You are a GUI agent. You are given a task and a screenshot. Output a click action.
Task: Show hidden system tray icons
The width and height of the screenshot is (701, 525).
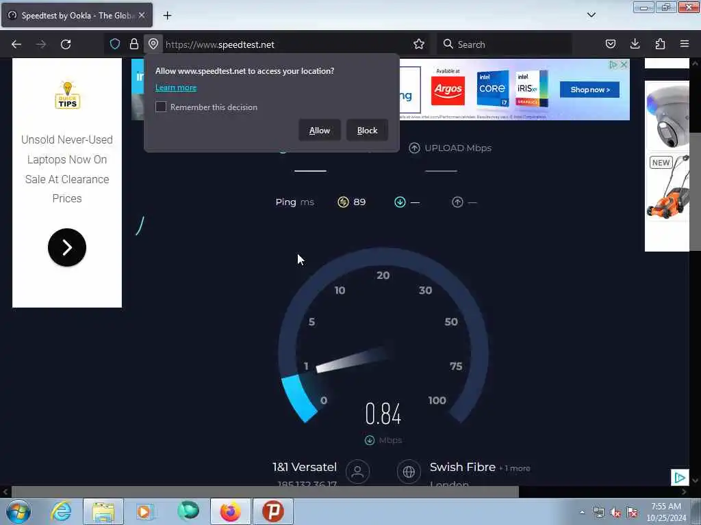[582, 513]
